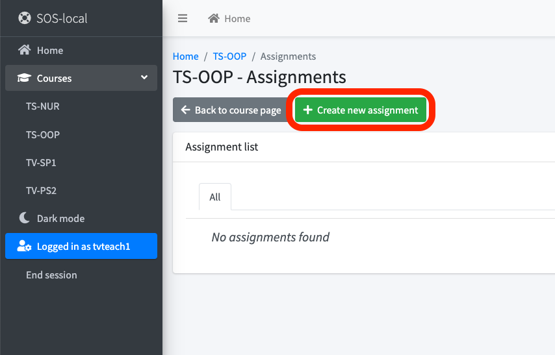Click the Home text in sidebar
Viewport: 555px width, 355px height.
point(50,51)
